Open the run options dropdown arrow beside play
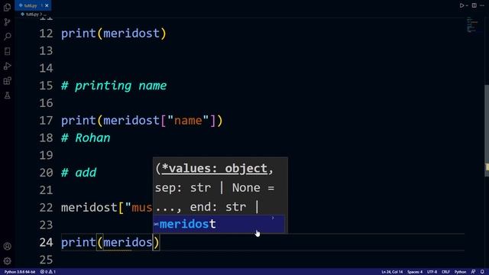The image size is (489, 275). (x=467, y=5)
